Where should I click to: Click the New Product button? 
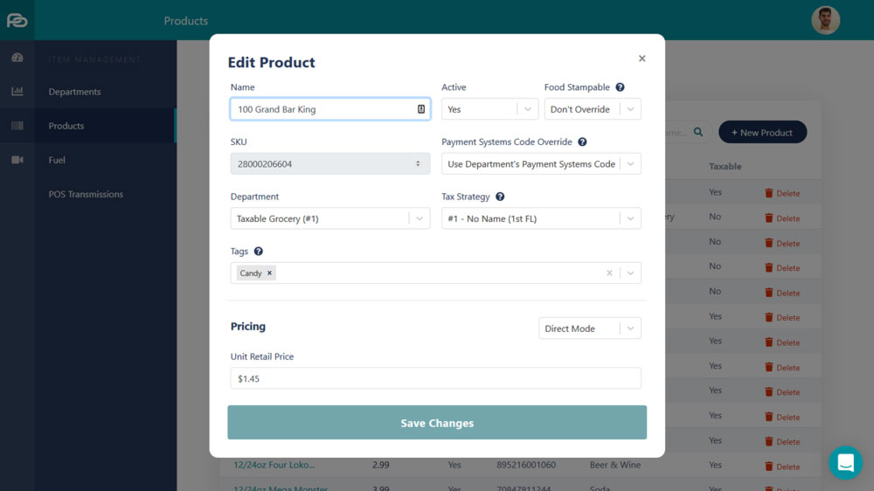click(762, 132)
